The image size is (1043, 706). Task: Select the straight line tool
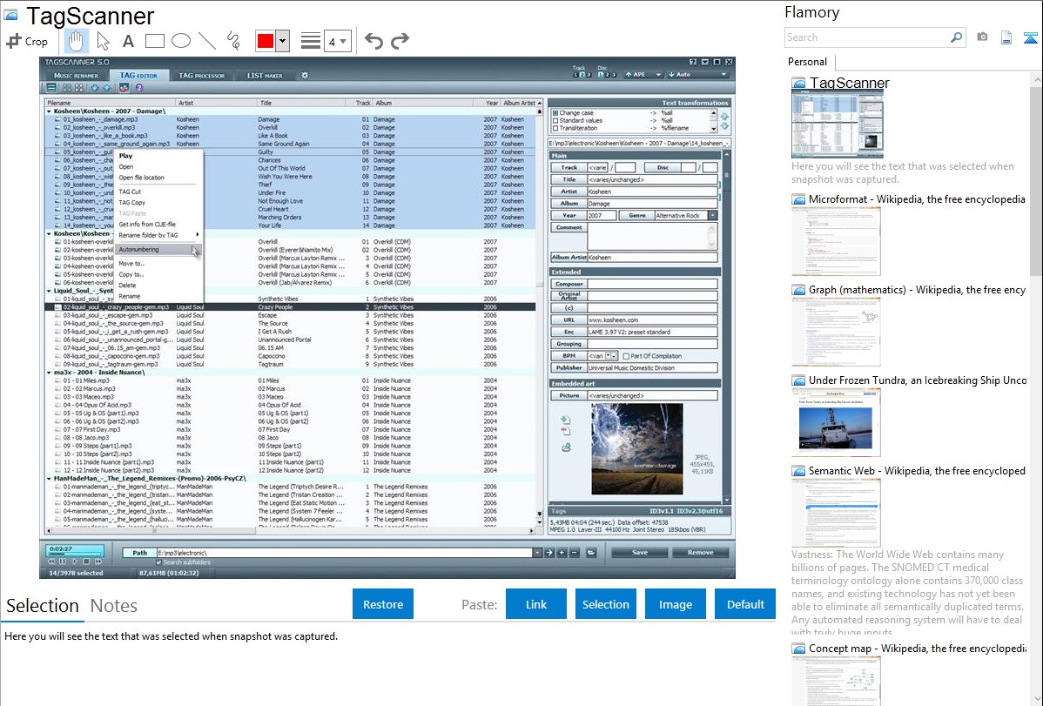(207, 41)
